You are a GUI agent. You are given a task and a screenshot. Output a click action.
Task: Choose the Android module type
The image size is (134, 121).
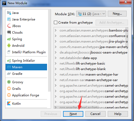pyautogui.click(x=26, y=45)
